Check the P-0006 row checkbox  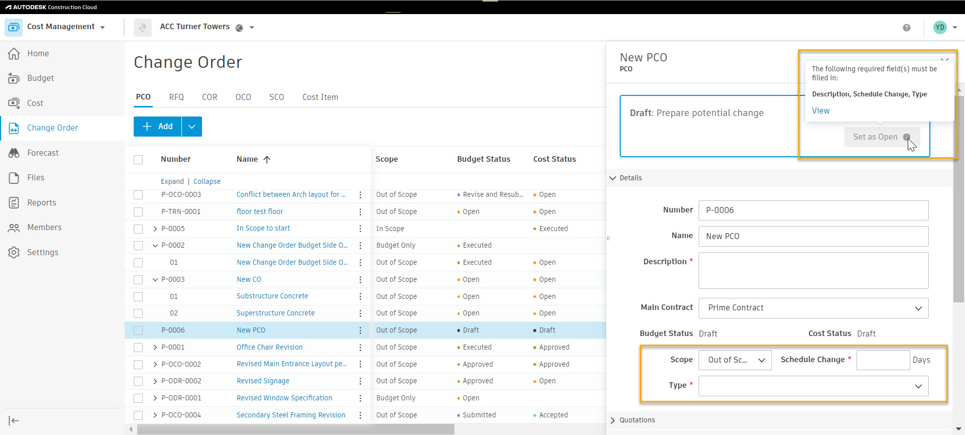138,331
